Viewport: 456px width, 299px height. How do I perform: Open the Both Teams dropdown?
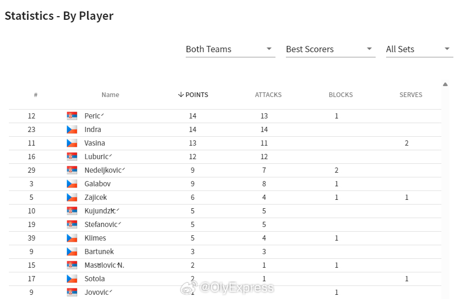tap(230, 49)
